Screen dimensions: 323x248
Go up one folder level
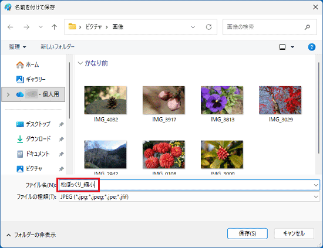[54, 27]
